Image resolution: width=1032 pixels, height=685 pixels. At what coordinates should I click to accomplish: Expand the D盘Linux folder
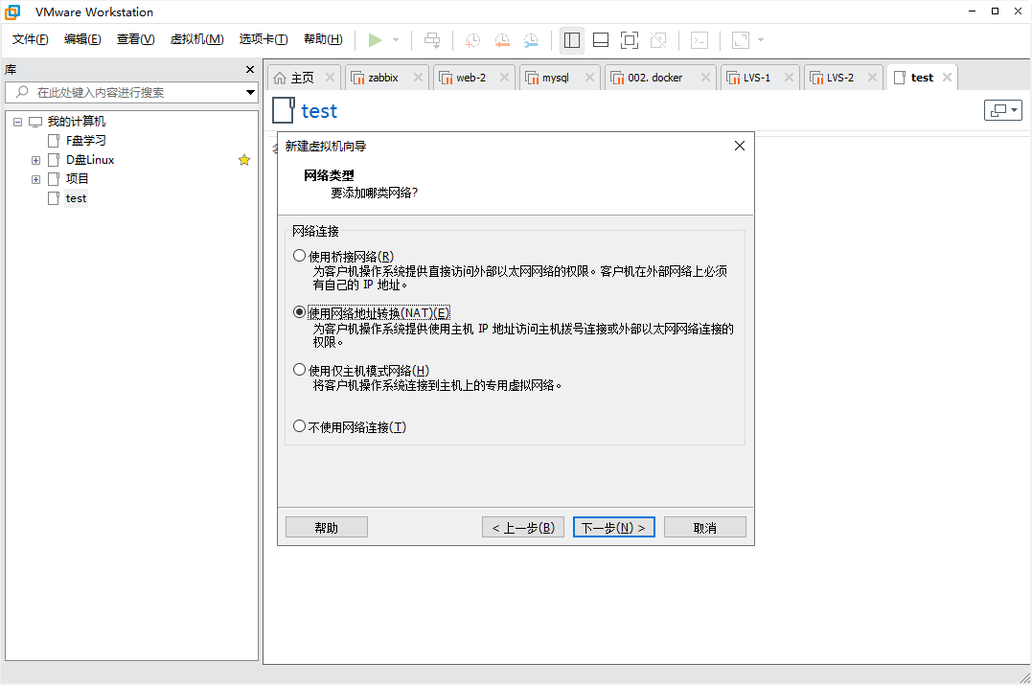35,160
